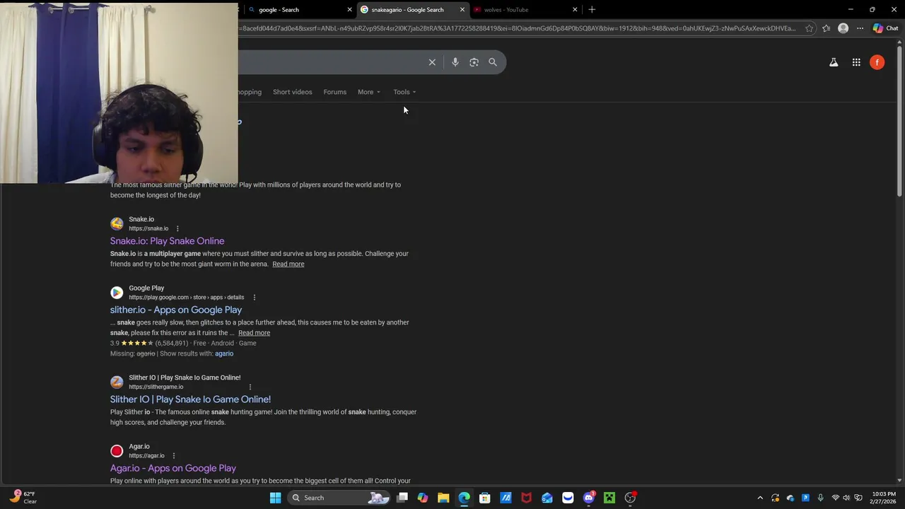Open Short videos search filter
905x509 pixels.
click(292, 92)
